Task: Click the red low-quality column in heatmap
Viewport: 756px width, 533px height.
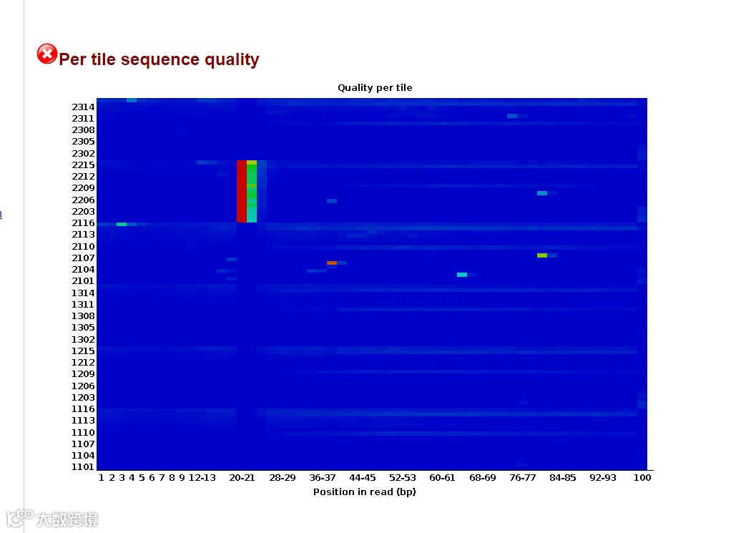Action: pos(242,192)
